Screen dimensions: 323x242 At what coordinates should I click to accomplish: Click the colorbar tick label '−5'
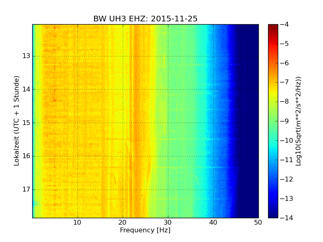click(x=285, y=44)
